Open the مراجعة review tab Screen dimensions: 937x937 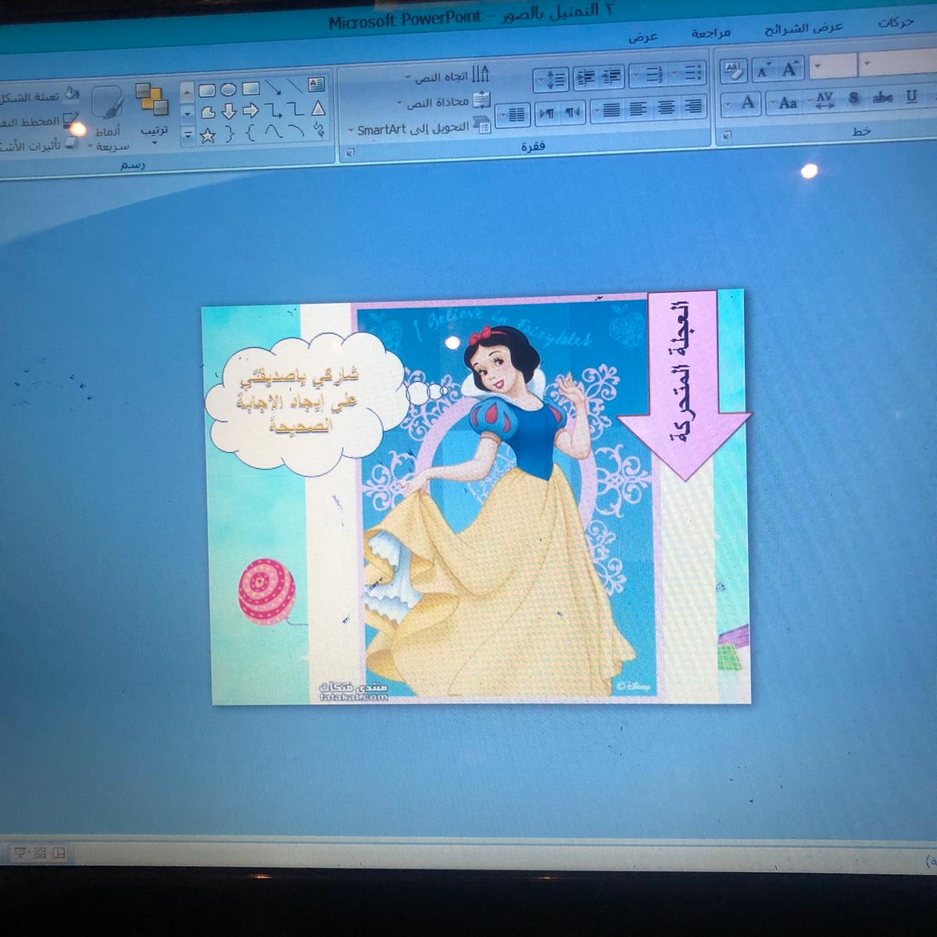(710, 33)
